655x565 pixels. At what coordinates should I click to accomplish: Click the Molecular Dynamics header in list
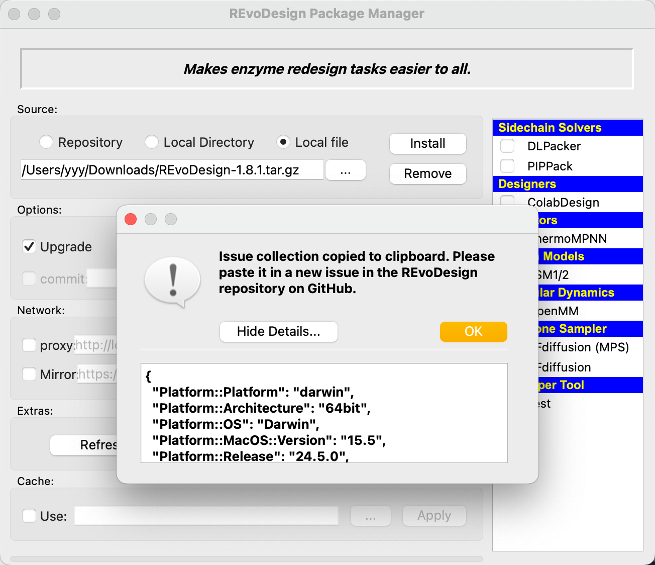point(591,293)
